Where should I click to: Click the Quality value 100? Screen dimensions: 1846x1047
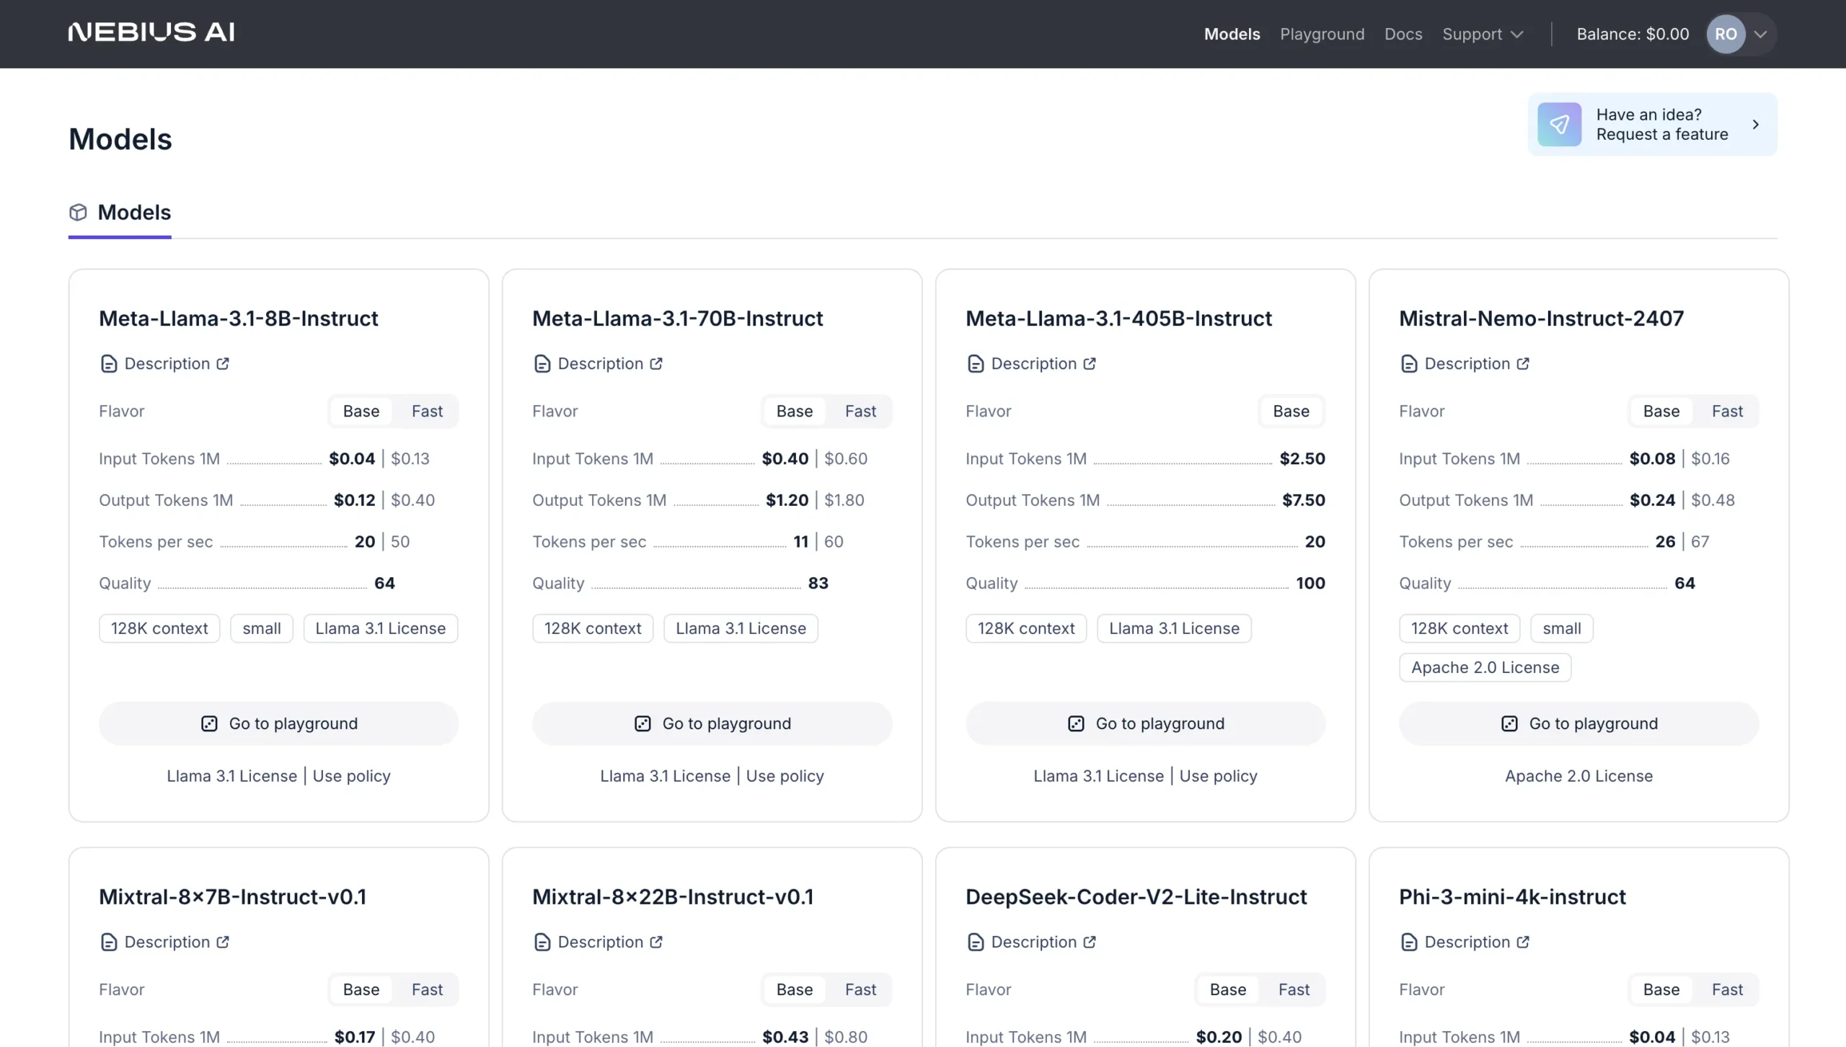pos(1310,583)
